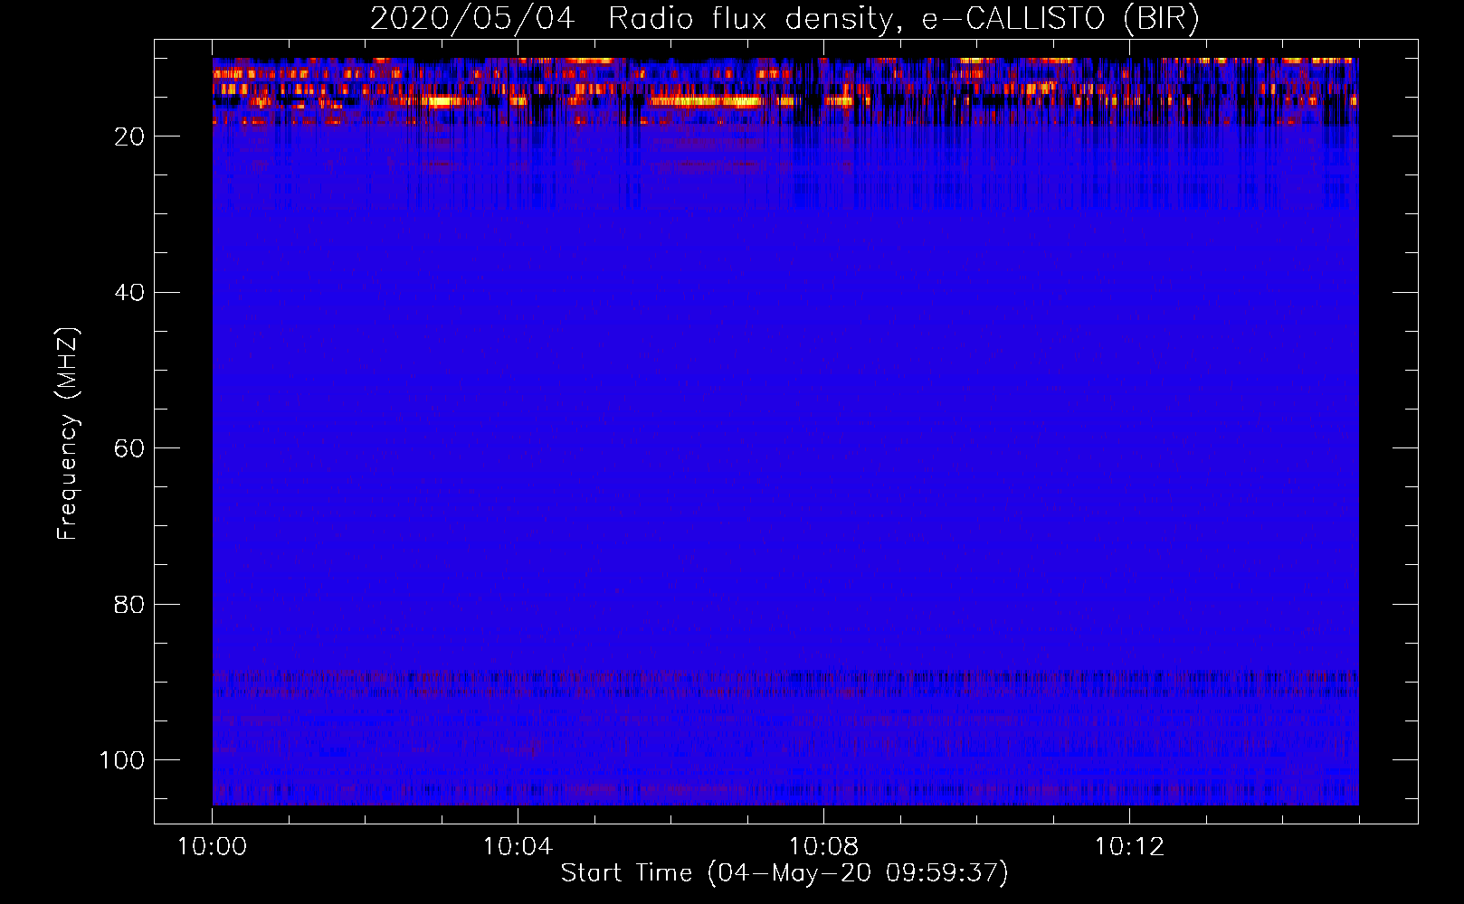Click the plot title '2020/05/04 Radio flux density, e-CALLISTO (BIR)'
The width and height of the screenshot is (1464, 904).
pos(784,18)
